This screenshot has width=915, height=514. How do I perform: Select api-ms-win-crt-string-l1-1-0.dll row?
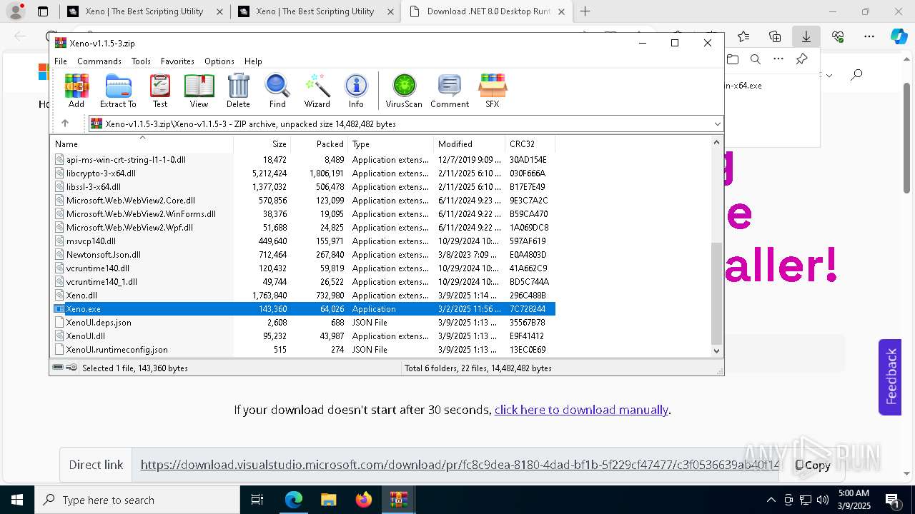pos(304,160)
